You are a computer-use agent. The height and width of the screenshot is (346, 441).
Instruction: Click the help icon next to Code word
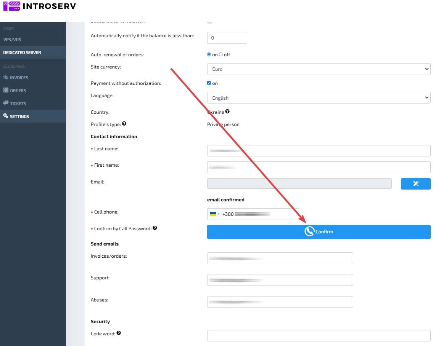click(119, 333)
